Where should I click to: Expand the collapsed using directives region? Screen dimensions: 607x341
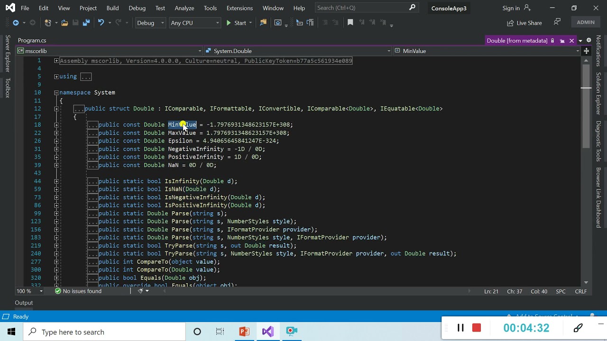coord(56,77)
